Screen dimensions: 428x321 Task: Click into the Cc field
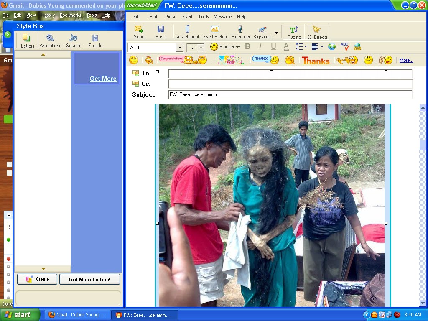[290, 84]
